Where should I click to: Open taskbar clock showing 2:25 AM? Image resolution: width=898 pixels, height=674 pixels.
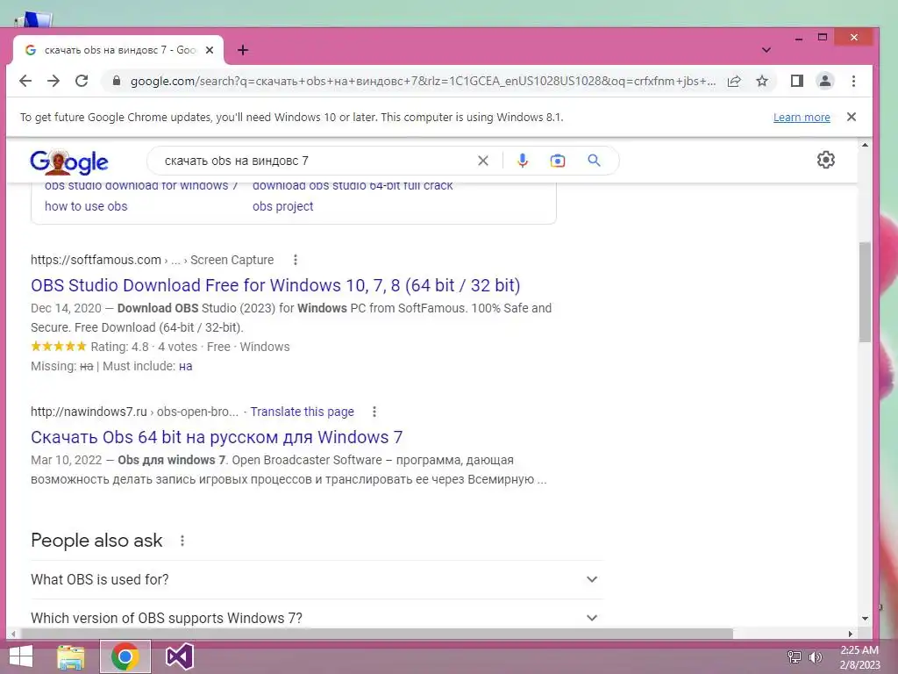click(859, 657)
